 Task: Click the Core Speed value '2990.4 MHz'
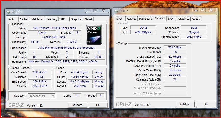point(40,72)
